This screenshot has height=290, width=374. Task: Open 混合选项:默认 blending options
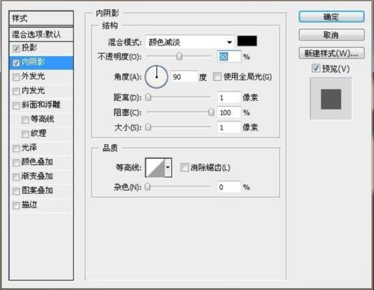click(41, 35)
